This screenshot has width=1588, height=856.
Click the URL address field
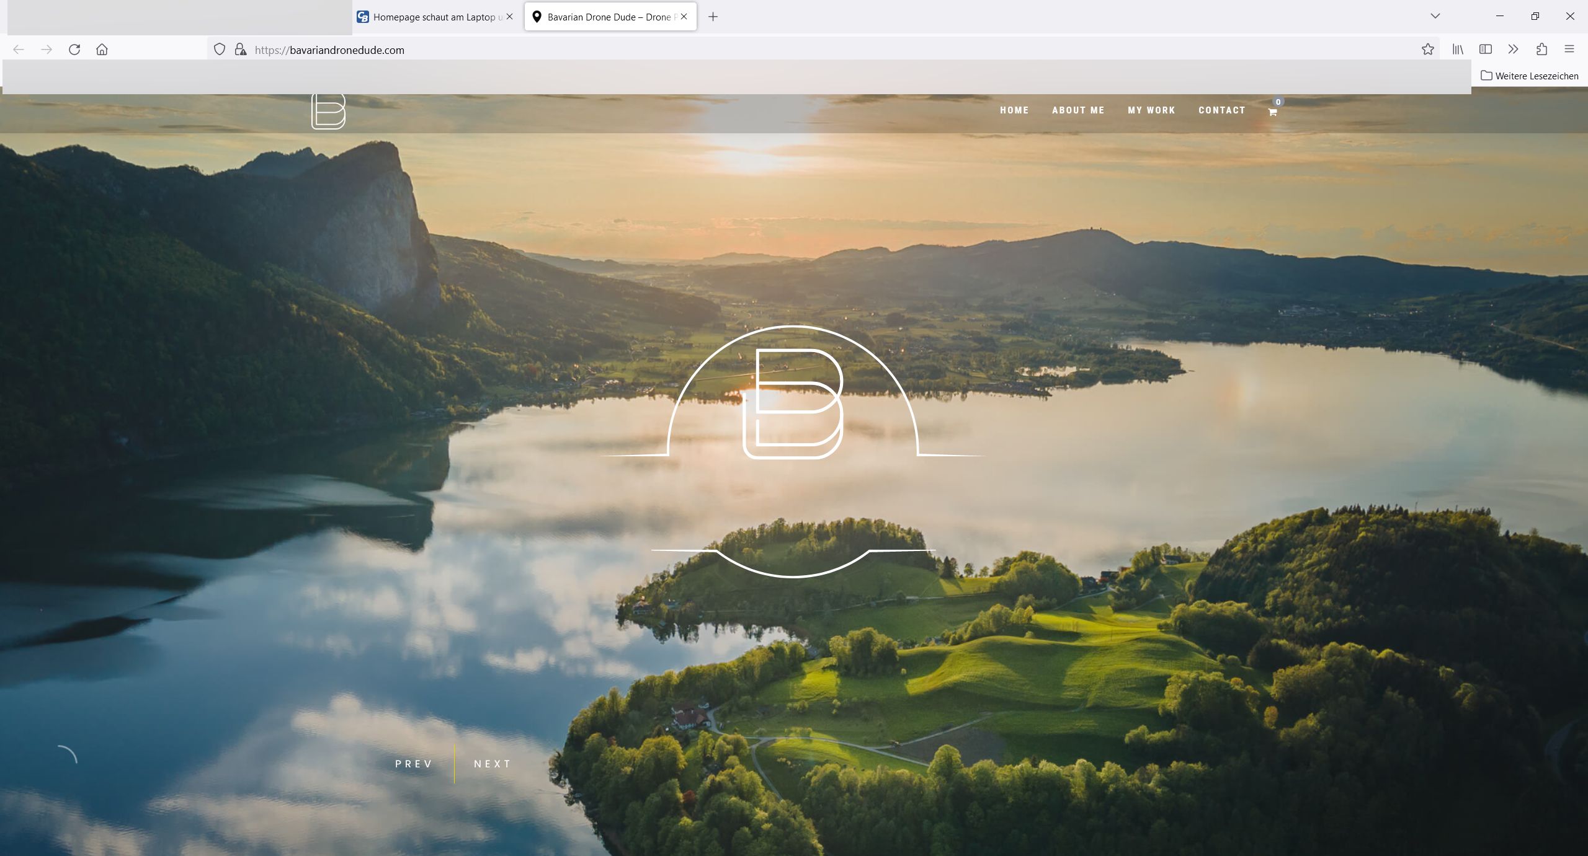click(744, 50)
